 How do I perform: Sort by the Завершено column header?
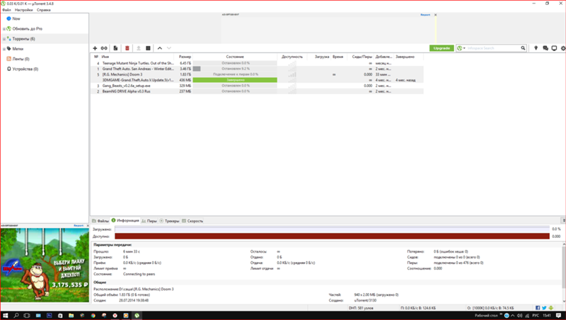coord(405,57)
